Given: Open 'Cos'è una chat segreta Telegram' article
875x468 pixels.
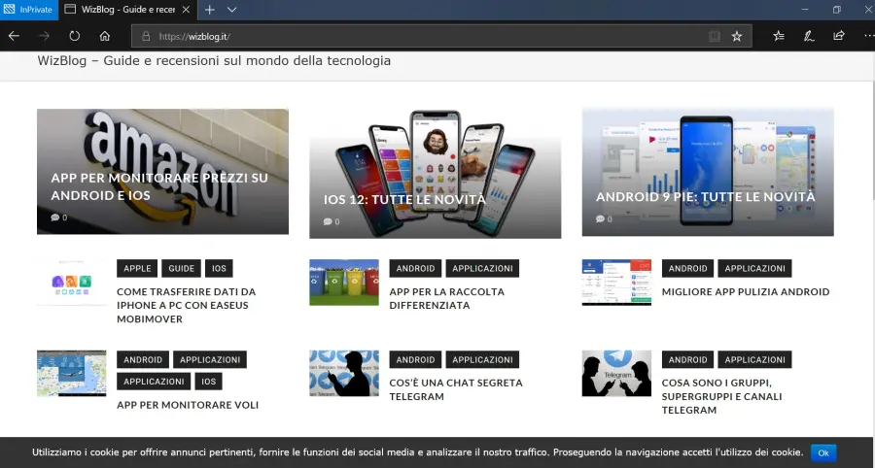Looking at the screenshot, I should pos(456,390).
